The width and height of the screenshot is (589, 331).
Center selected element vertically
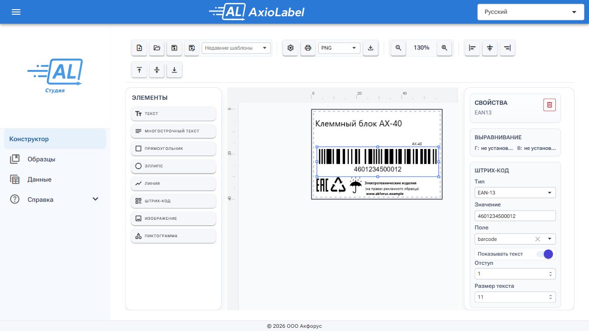tap(157, 70)
